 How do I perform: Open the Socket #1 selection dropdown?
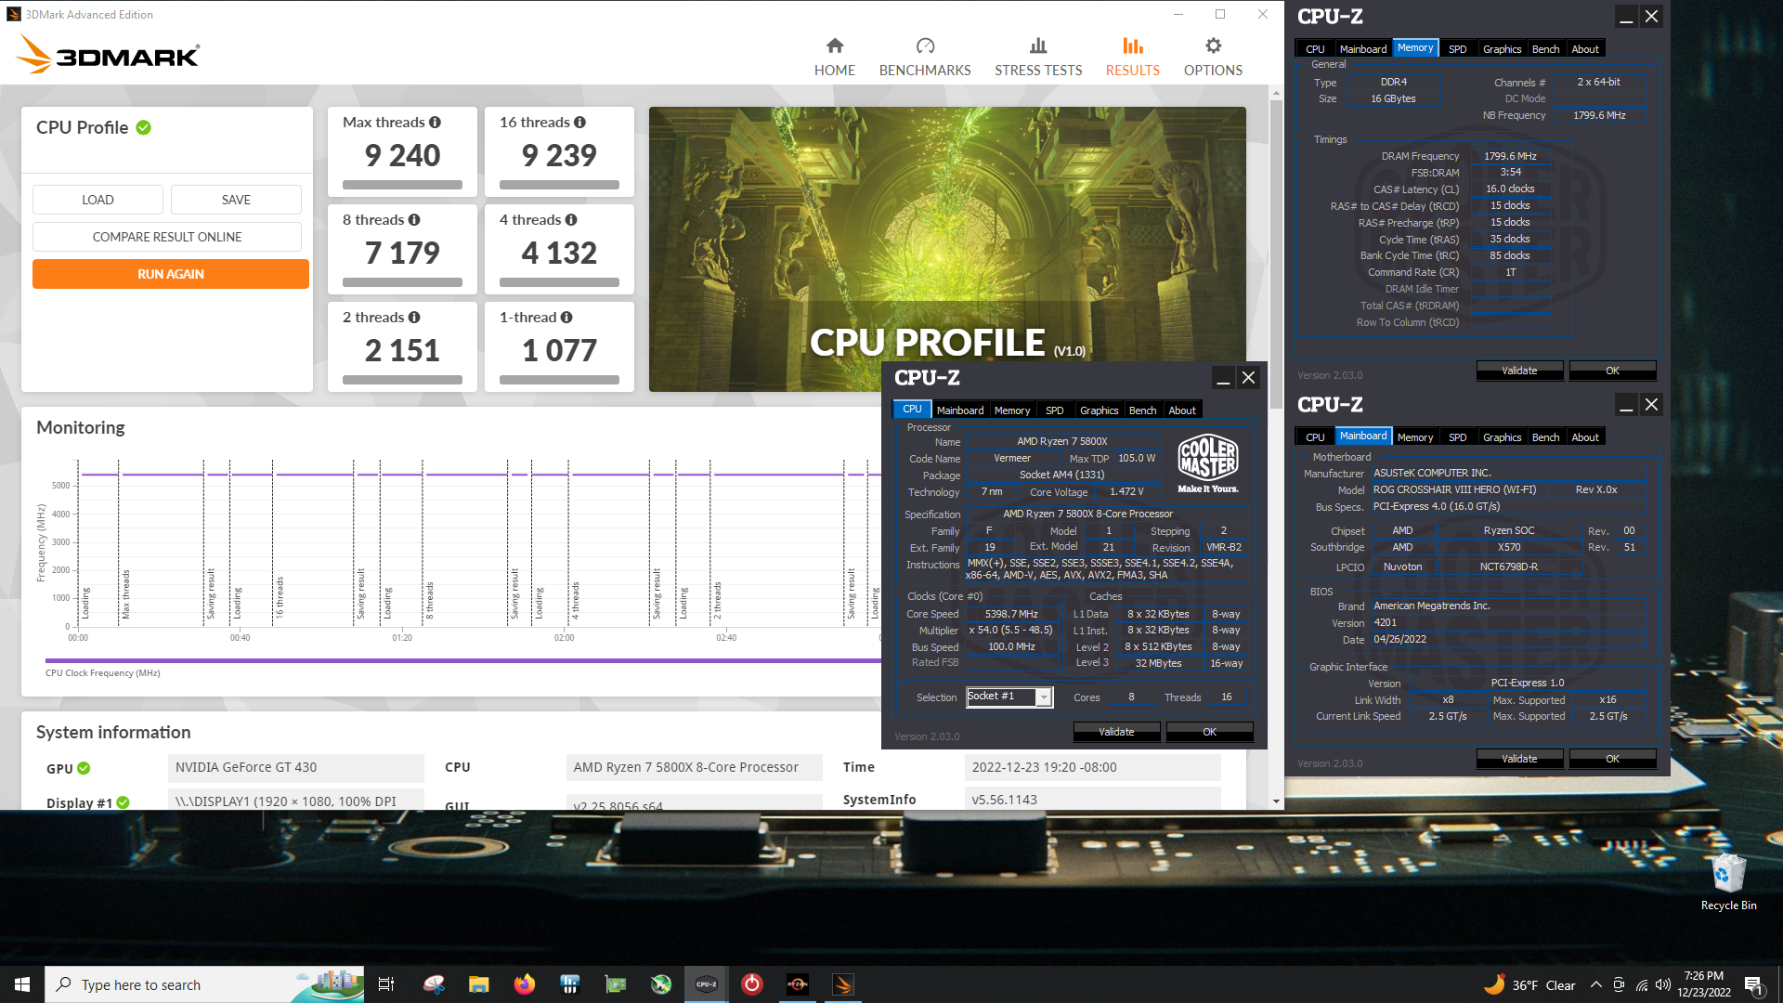tap(1009, 697)
